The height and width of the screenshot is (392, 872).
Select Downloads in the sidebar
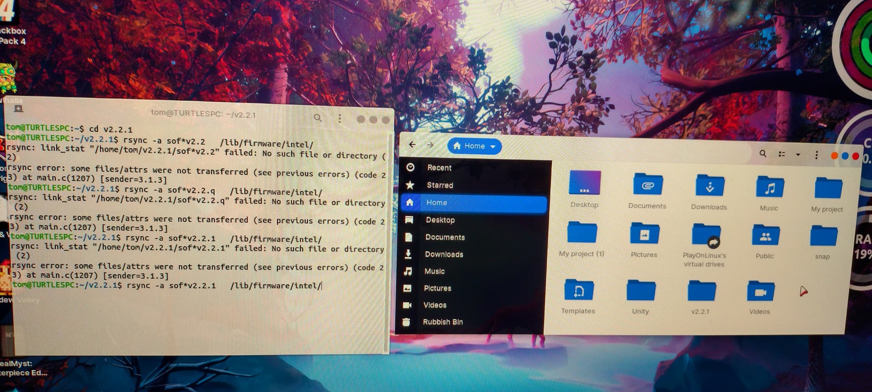tap(472, 255)
